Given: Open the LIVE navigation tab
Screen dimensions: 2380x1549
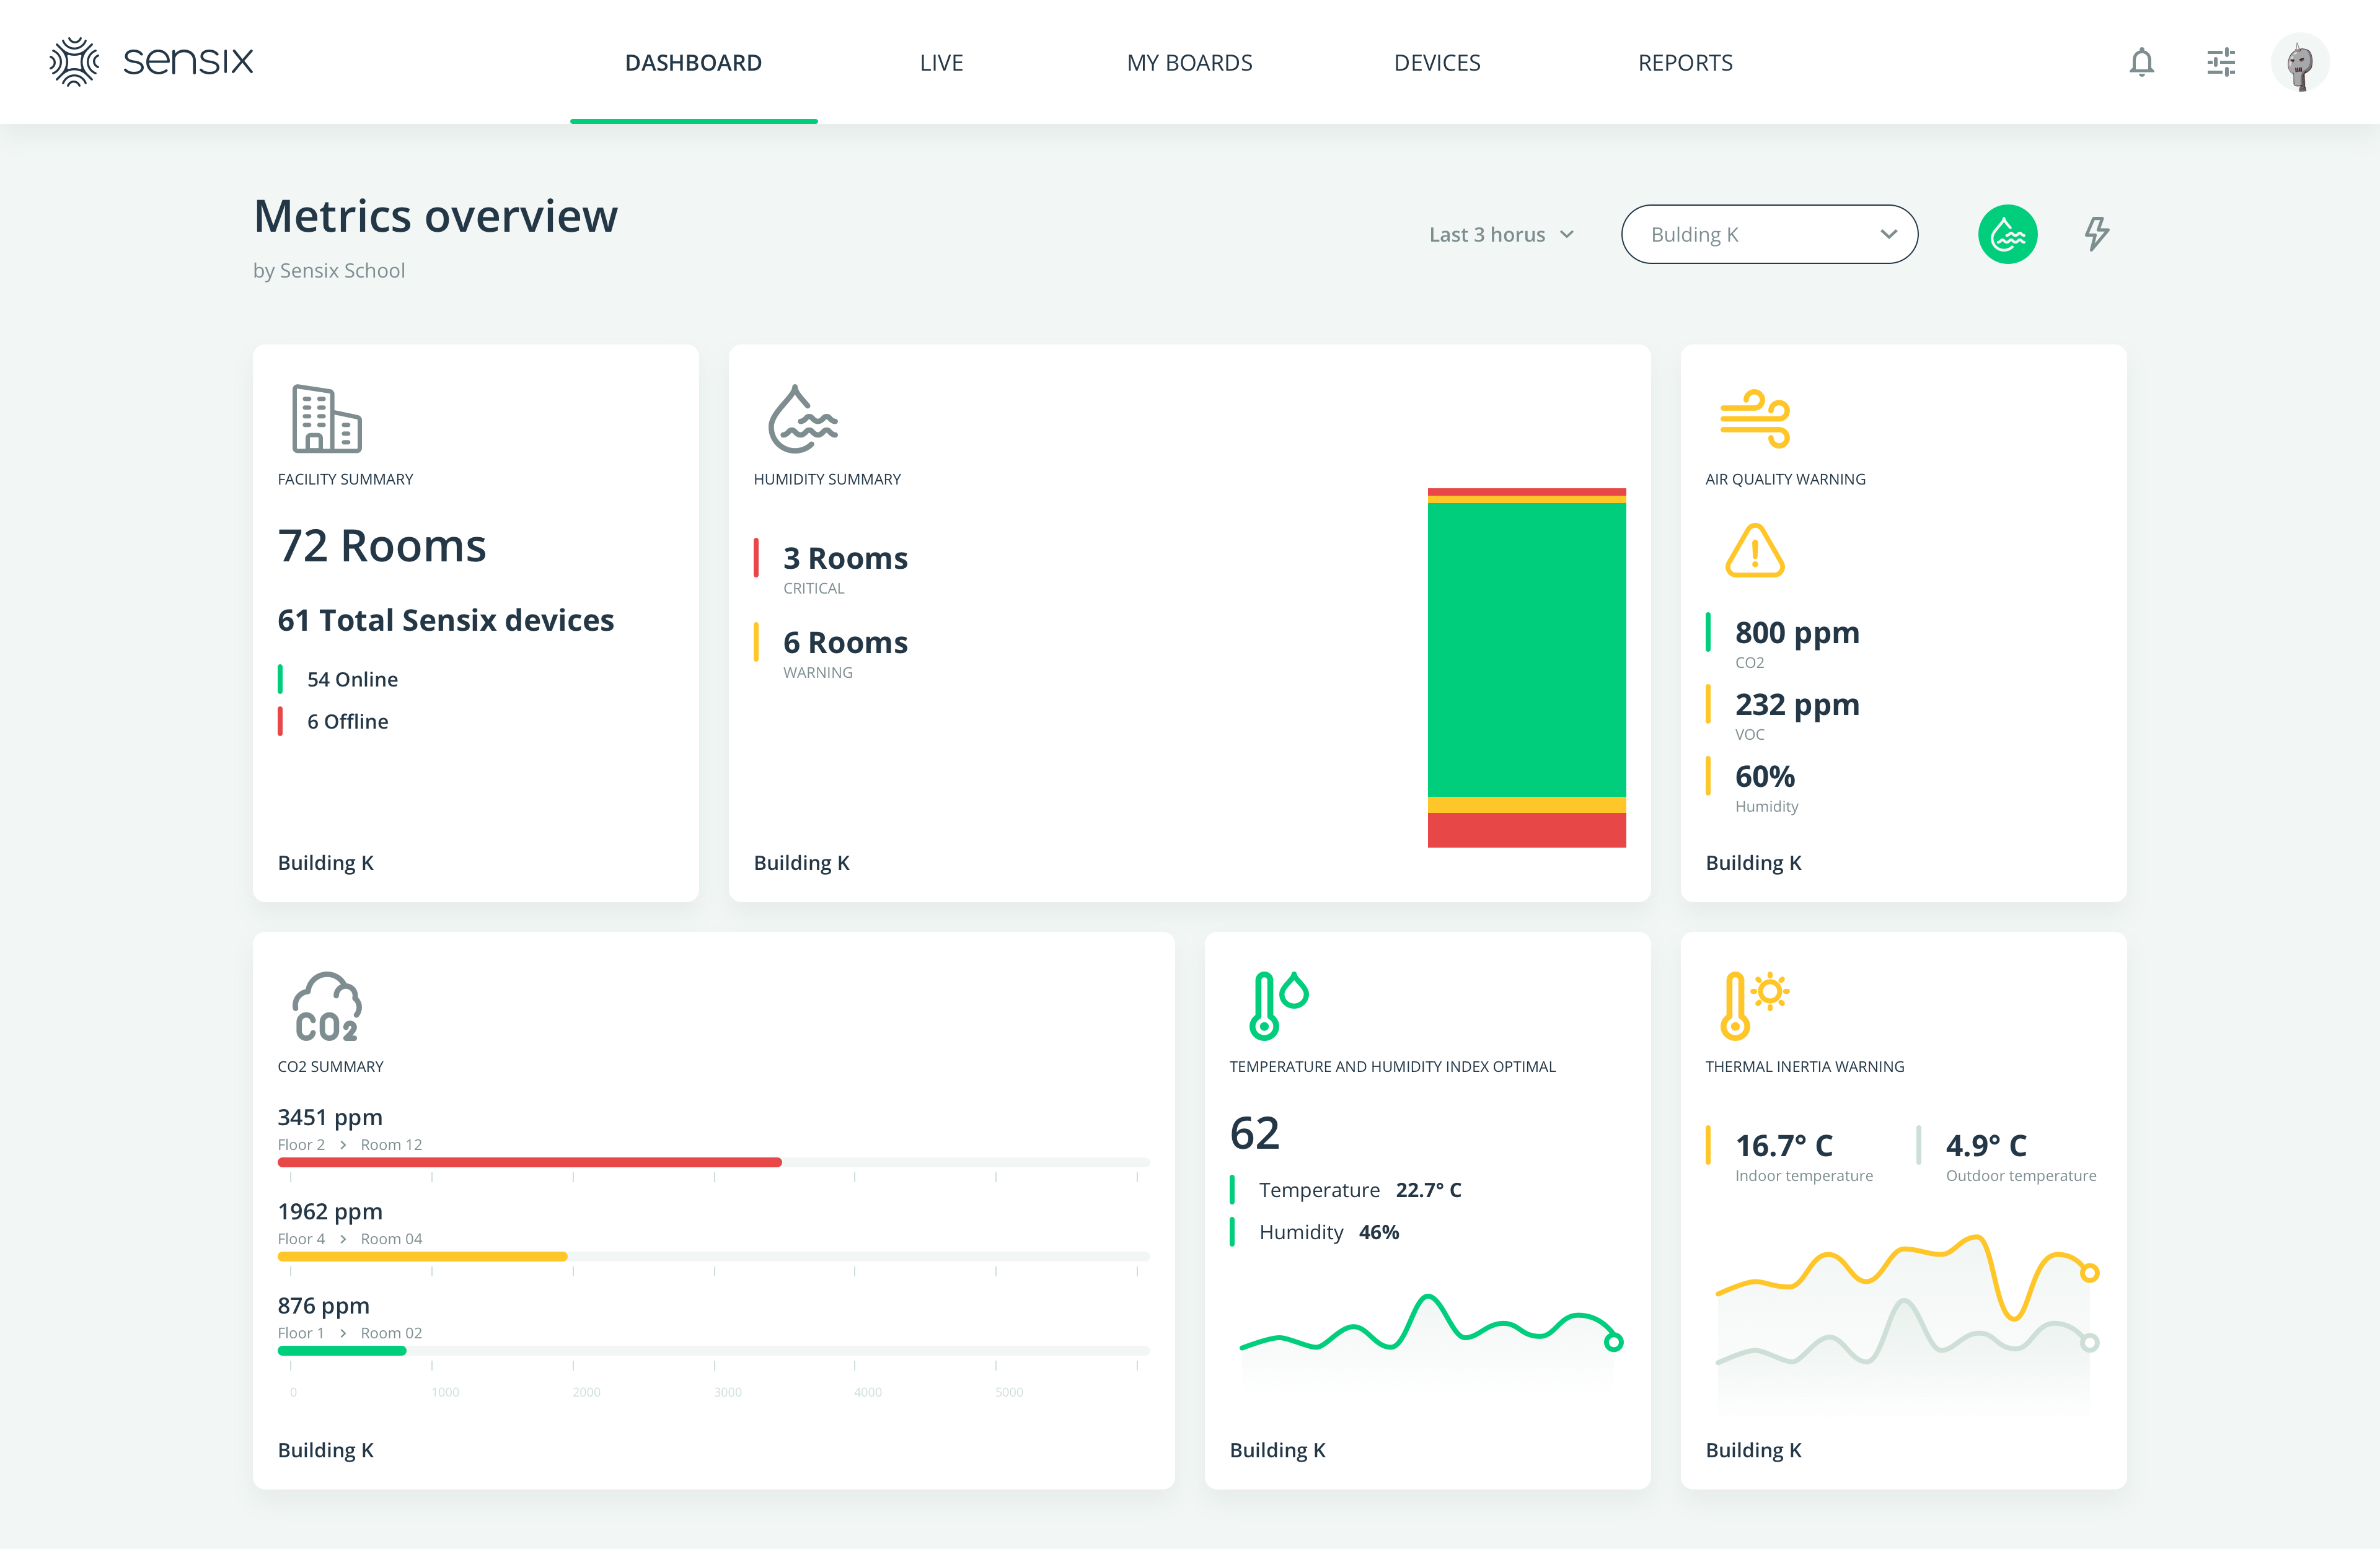Looking at the screenshot, I should 942,63.
